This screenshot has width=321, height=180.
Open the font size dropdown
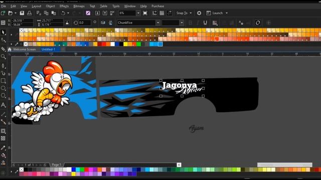(182, 22)
